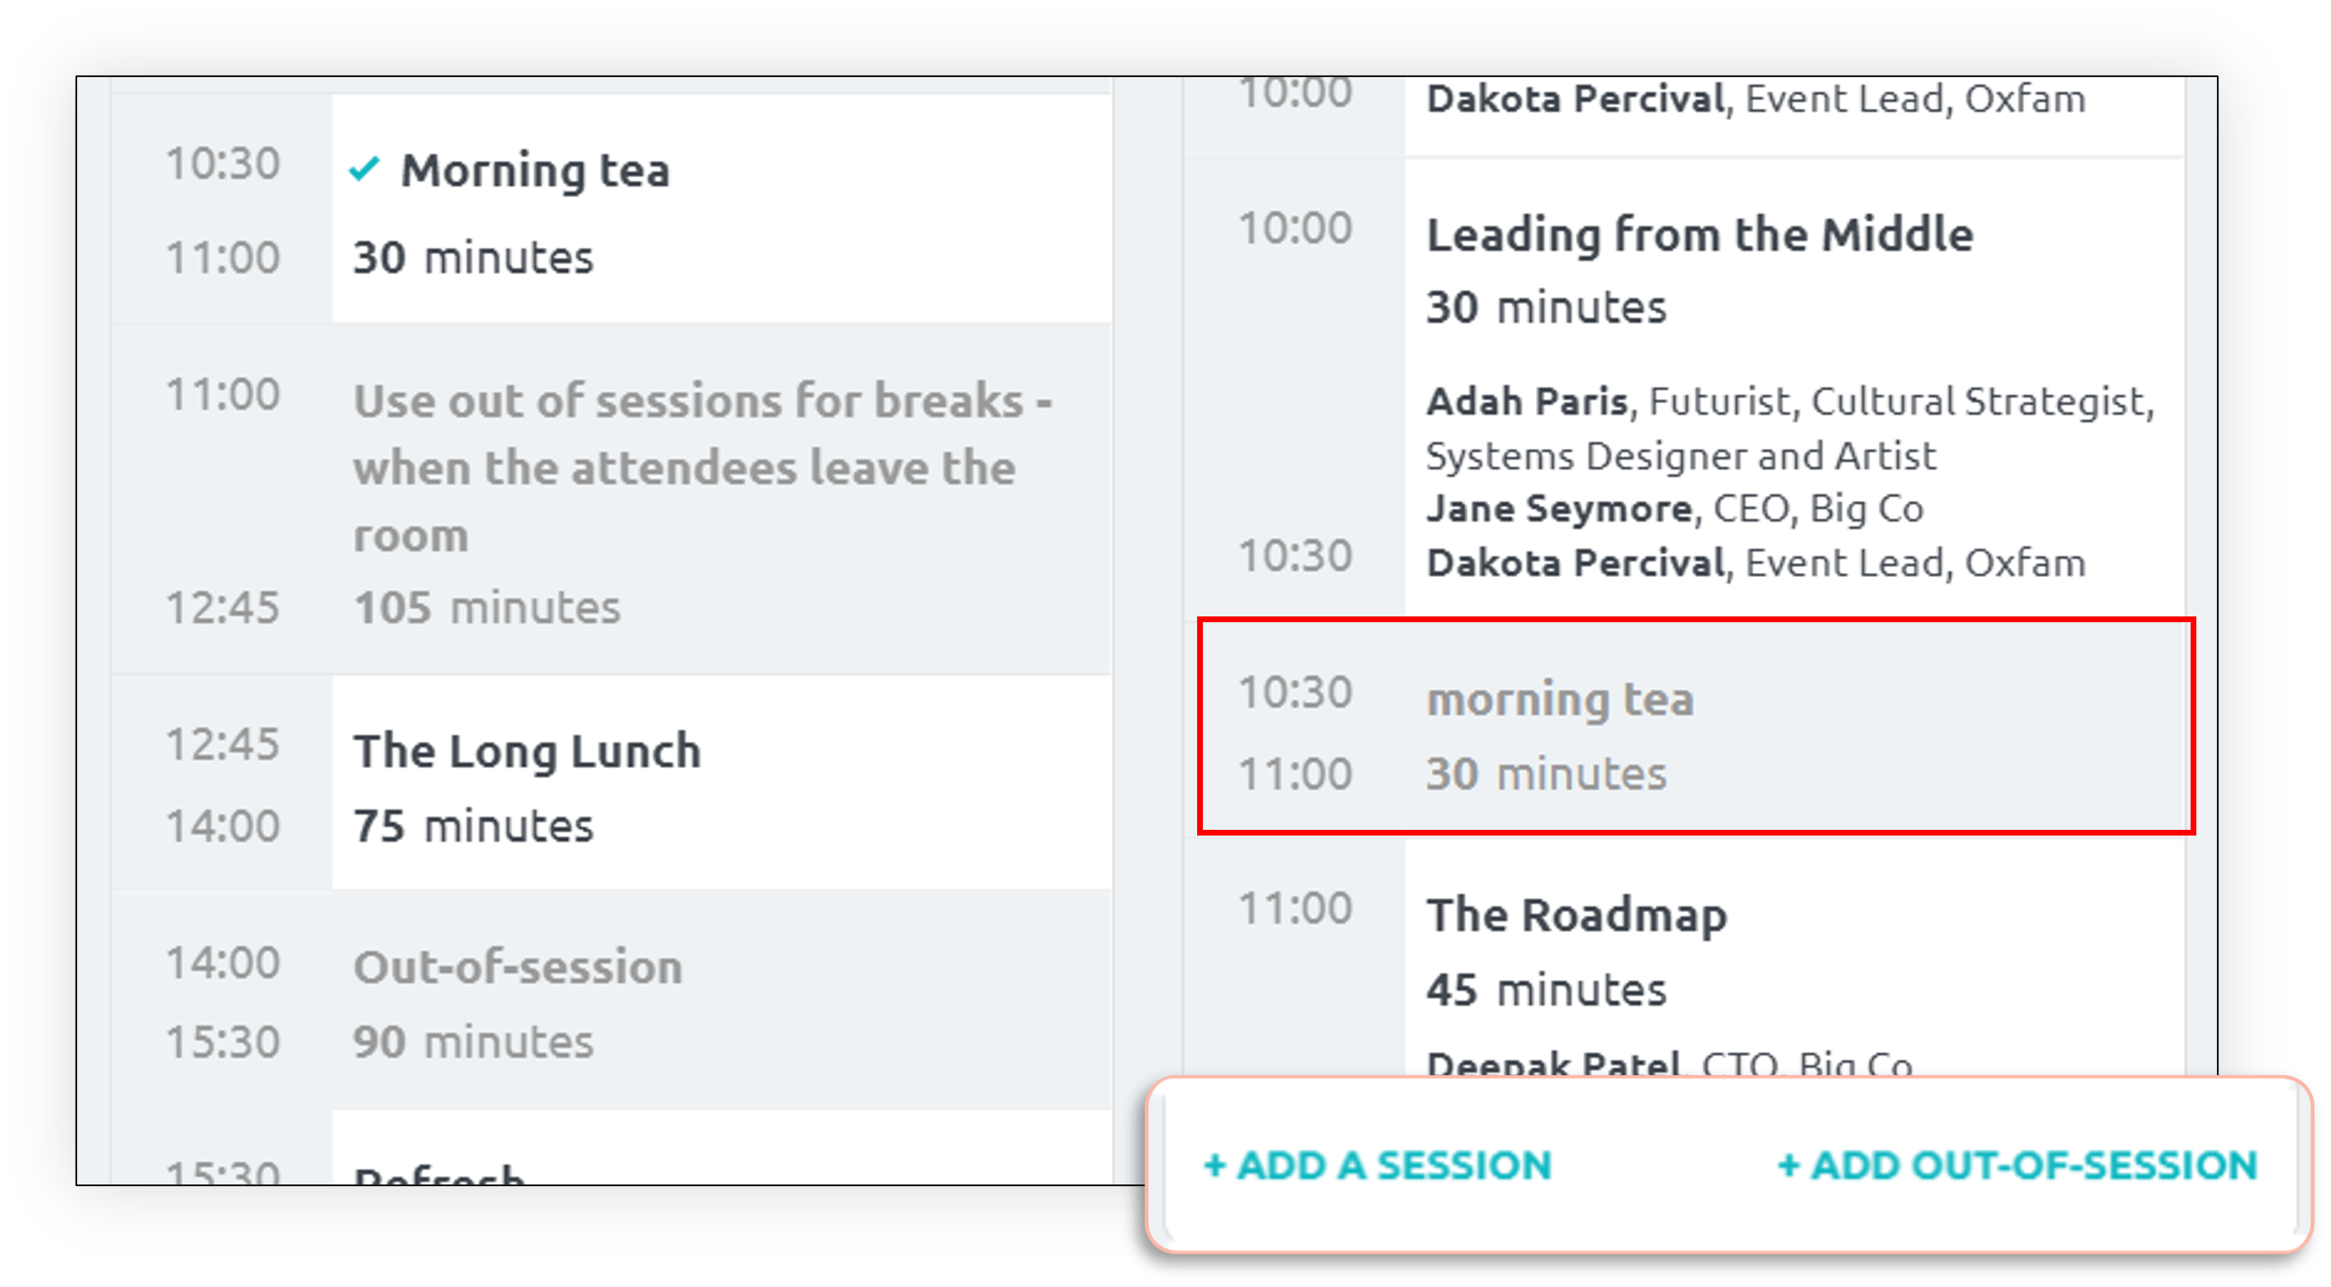Screen dimensions: 2331x1287
Task: Click Dakota Percival under Leading from the Middle
Action: click(1576, 563)
